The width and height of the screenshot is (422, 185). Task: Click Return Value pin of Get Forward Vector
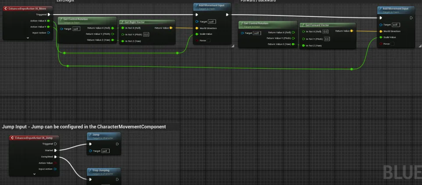[x=352, y=31]
